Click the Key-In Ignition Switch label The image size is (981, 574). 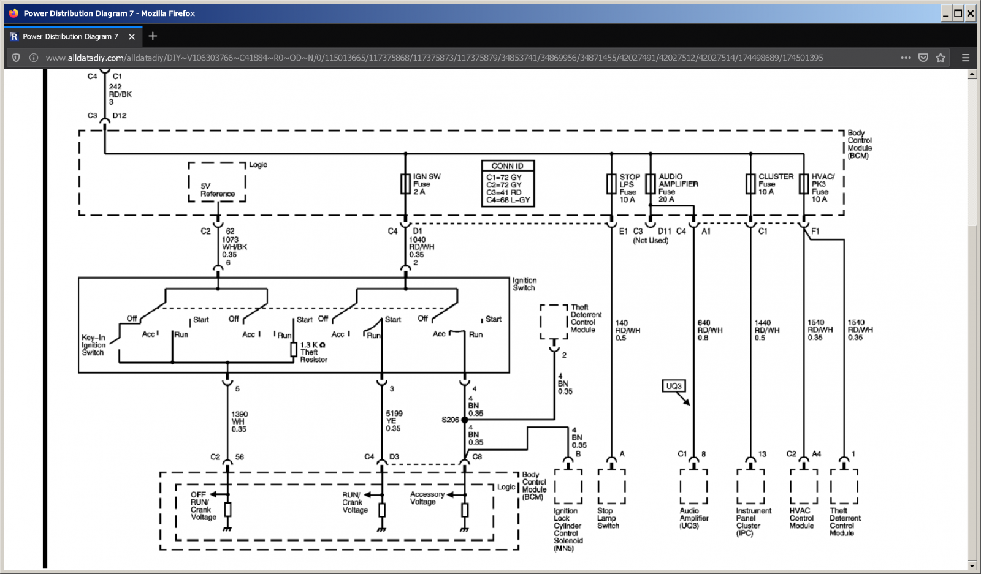tap(93, 345)
